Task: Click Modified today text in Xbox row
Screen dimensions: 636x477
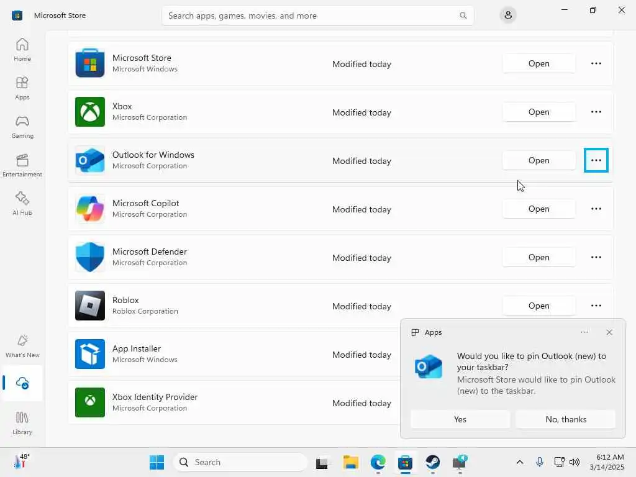Action: pyautogui.click(x=361, y=112)
